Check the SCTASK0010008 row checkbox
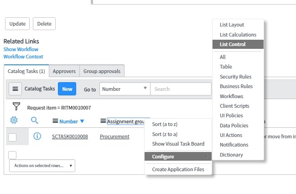The height and width of the screenshot is (194, 296). [13, 137]
